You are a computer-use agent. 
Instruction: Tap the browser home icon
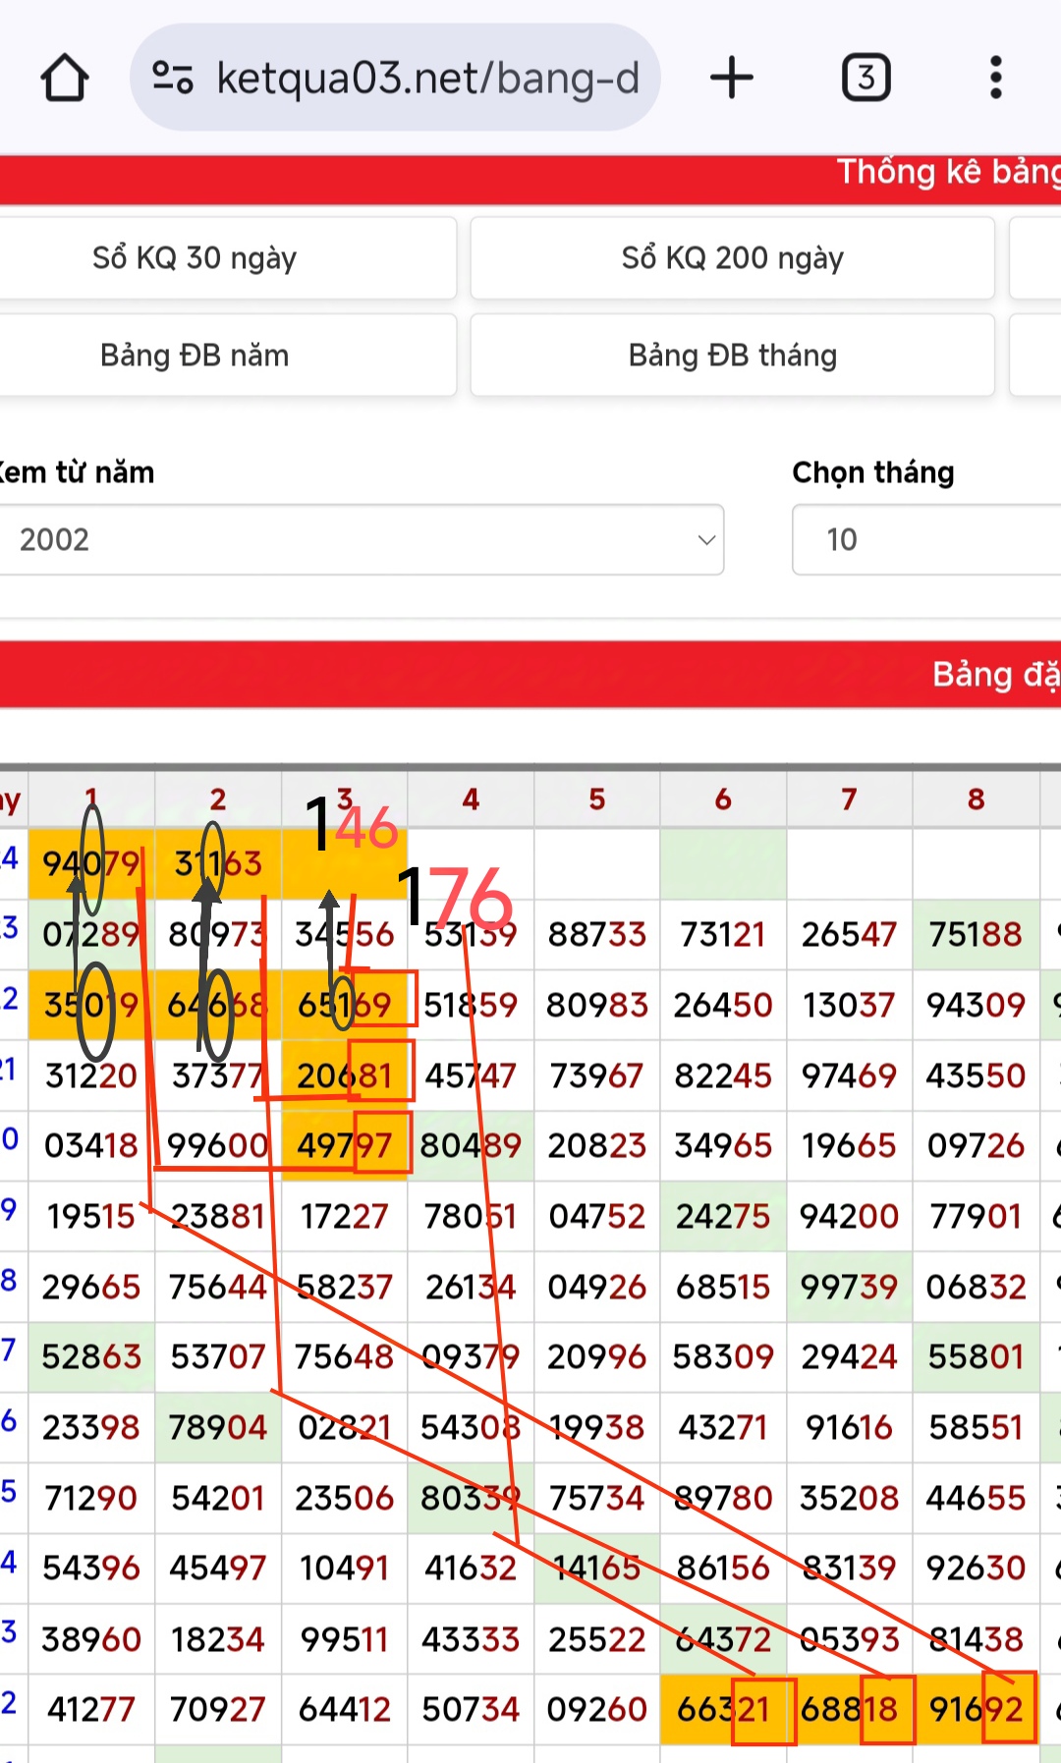pyautogui.click(x=65, y=78)
